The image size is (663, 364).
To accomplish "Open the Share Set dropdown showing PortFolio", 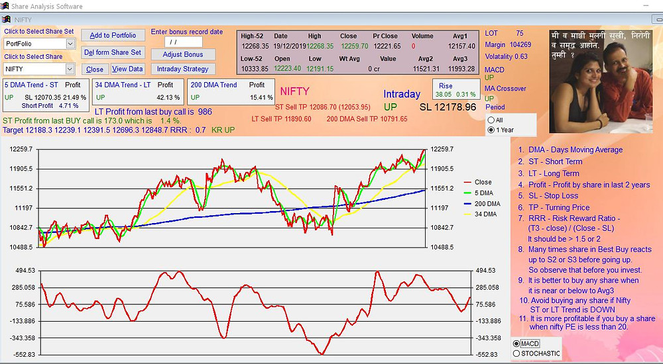I will (x=70, y=44).
